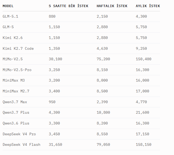Click the DeepSeek V4 Pro row label
Viewport: 174px width, 155px height.
[x=19, y=134]
